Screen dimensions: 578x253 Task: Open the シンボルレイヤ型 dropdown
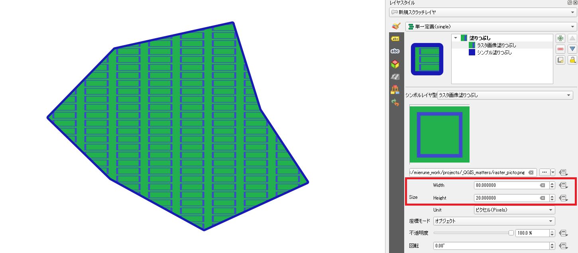[505, 95]
